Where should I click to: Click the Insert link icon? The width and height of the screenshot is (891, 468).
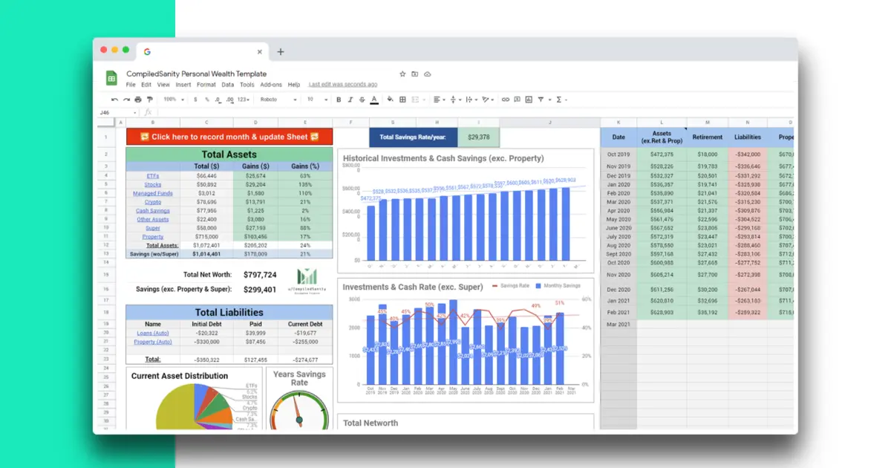pos(506,100)
